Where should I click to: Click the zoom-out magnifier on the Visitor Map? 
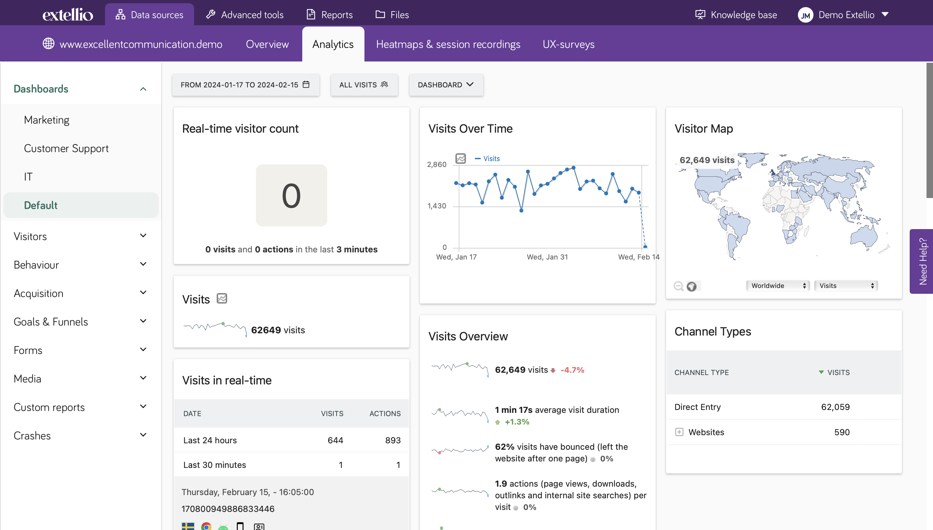point(678,286)
